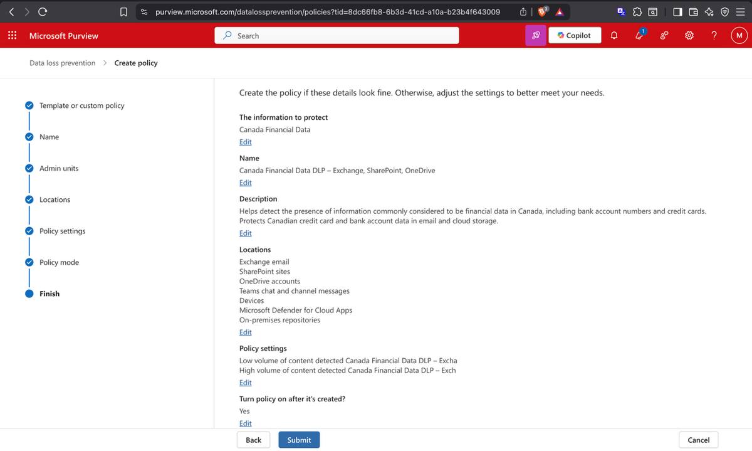The height and width of the screenshot is (451, 752).
Task: Open the Brave VPN shield icon
Action: pyautogui.click(x=724, y=11)
